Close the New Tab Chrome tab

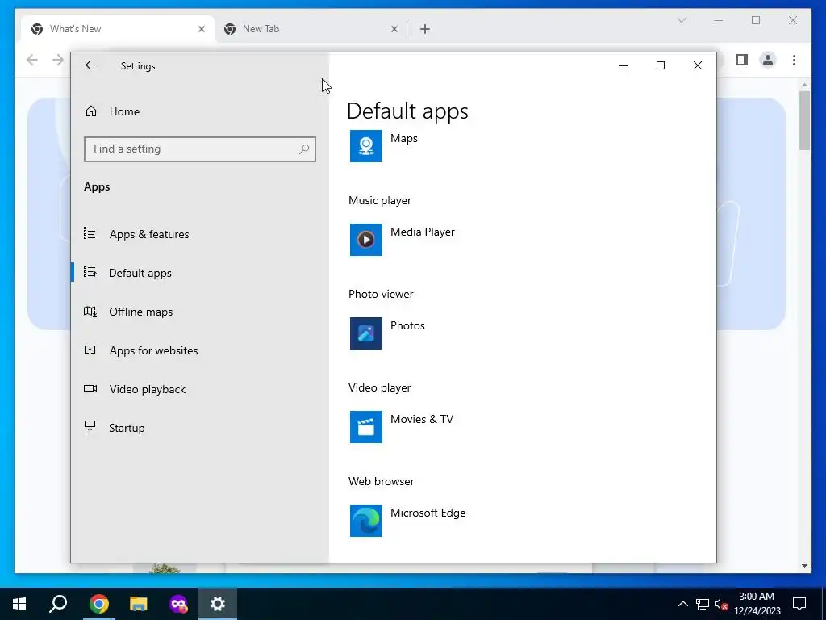pyautogui.click(x=394, y=29)
